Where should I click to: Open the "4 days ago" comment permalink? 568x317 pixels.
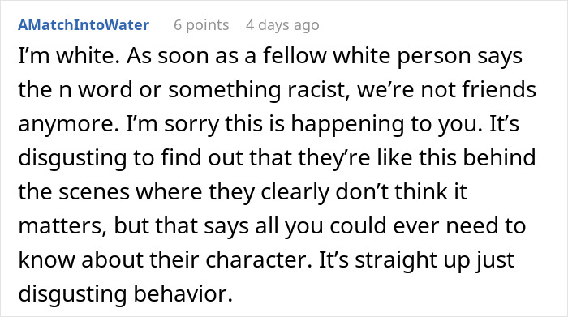coord(282,25)
